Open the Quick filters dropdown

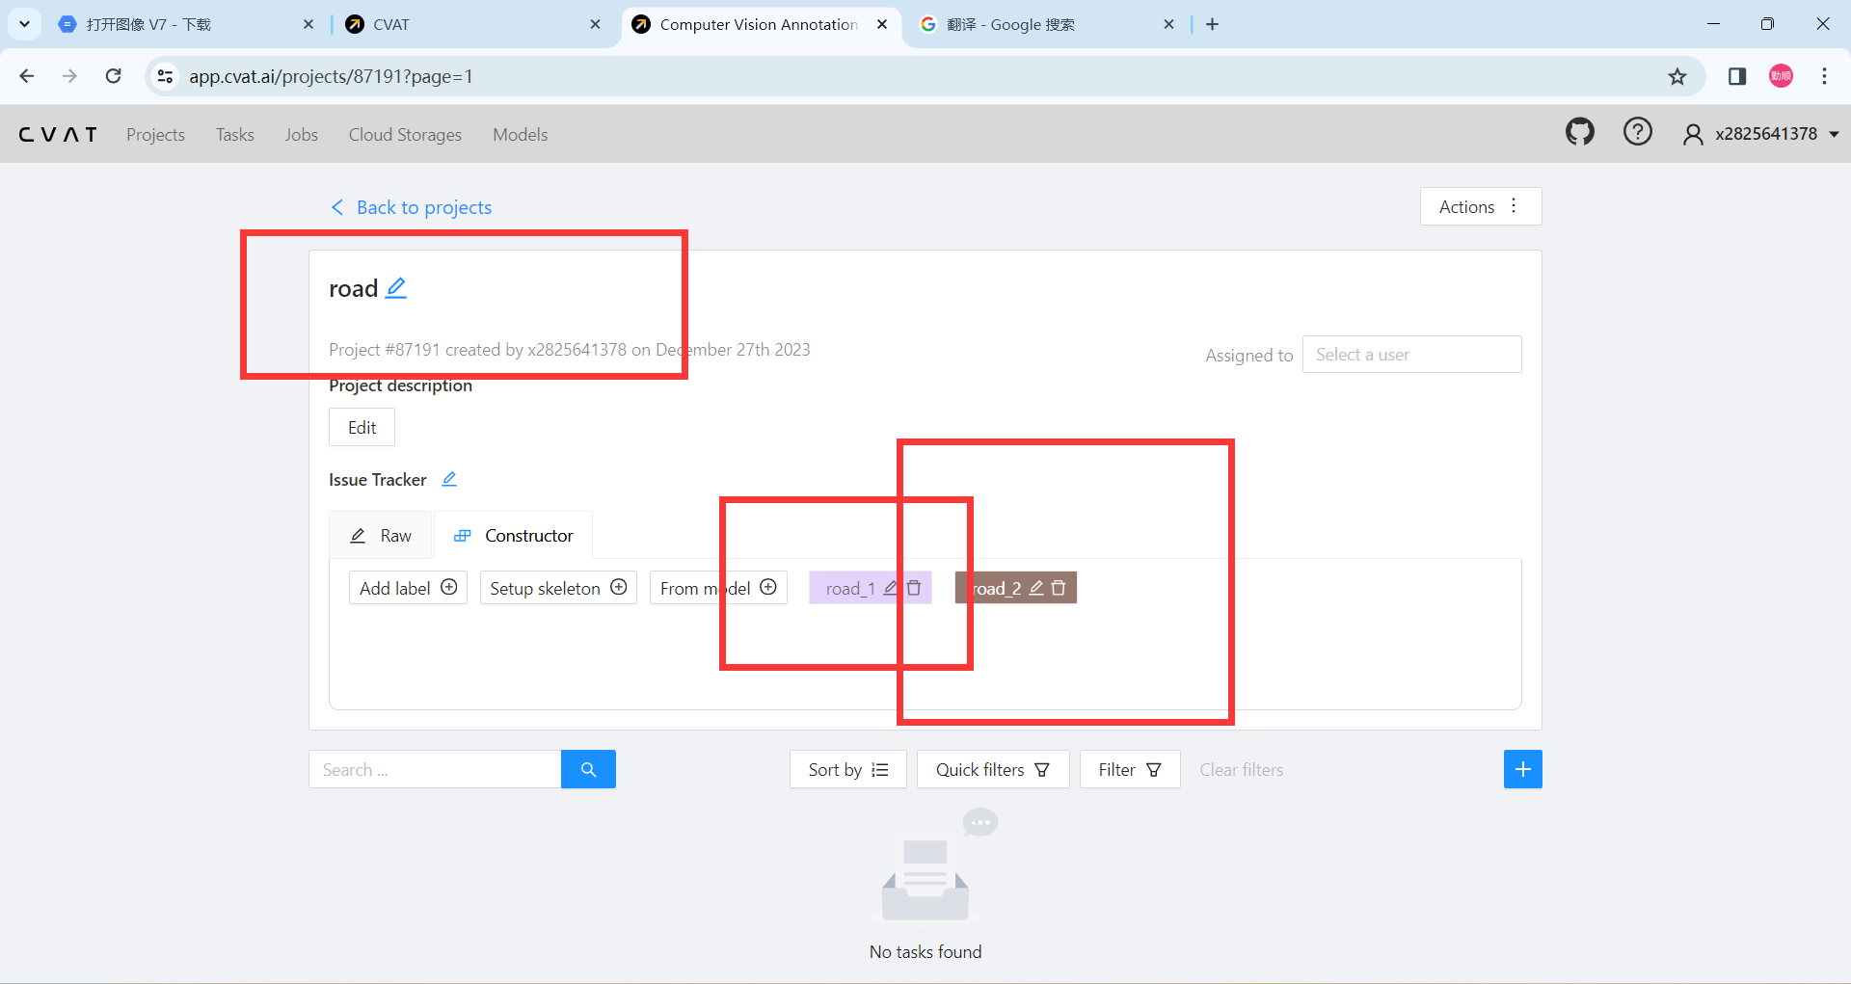pyautogui.click(x=992, y=769)
